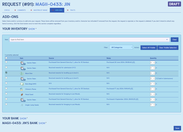Click the Save button
183x132 pixels.
coord(177,128)
